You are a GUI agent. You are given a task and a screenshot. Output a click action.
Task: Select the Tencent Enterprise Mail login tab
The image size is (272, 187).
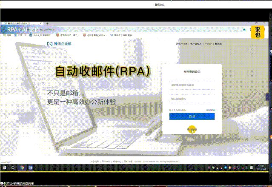click(21, 23)
